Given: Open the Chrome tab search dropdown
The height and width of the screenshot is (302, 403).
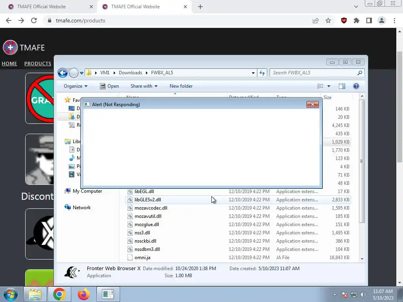Looking at the screenshot, I should pos(356,7).
